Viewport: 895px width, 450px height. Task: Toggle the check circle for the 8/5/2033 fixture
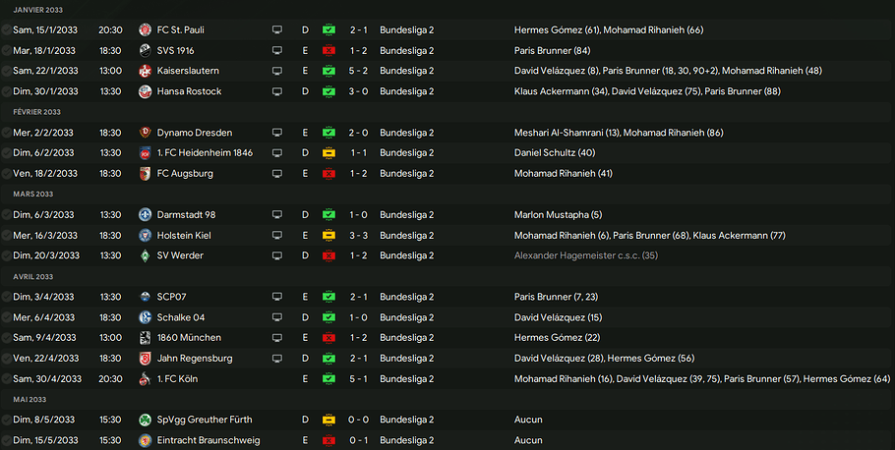click(7, 420)
